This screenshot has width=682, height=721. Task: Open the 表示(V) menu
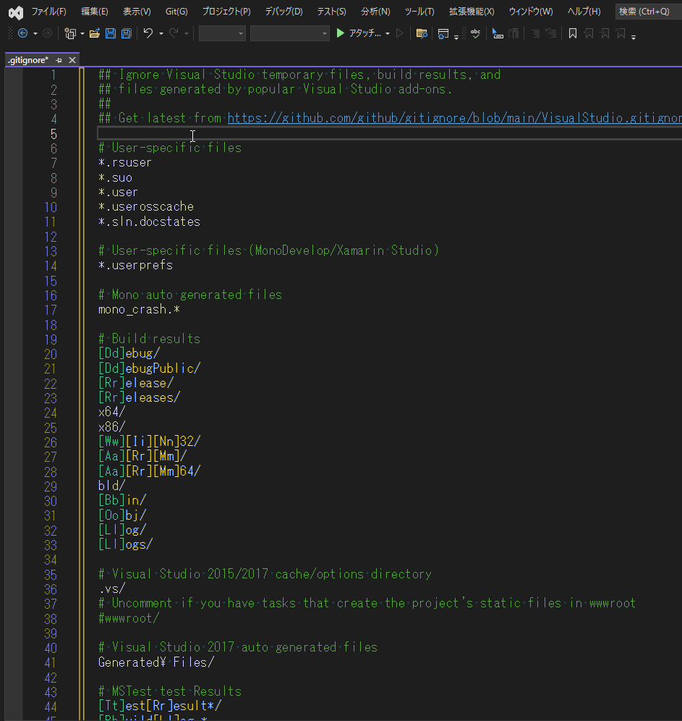137,12
